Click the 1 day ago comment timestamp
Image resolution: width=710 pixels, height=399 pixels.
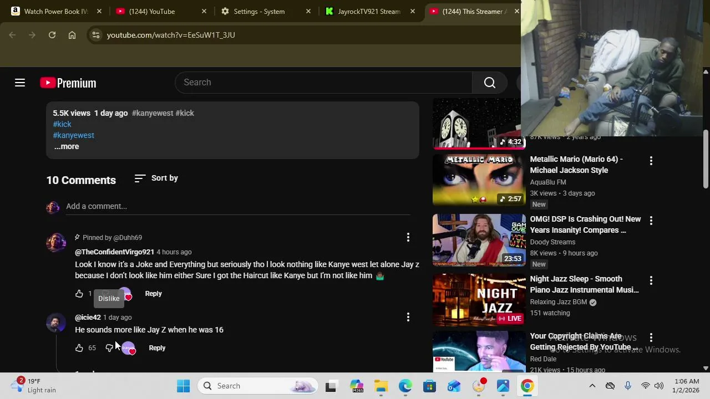(118, 318)
